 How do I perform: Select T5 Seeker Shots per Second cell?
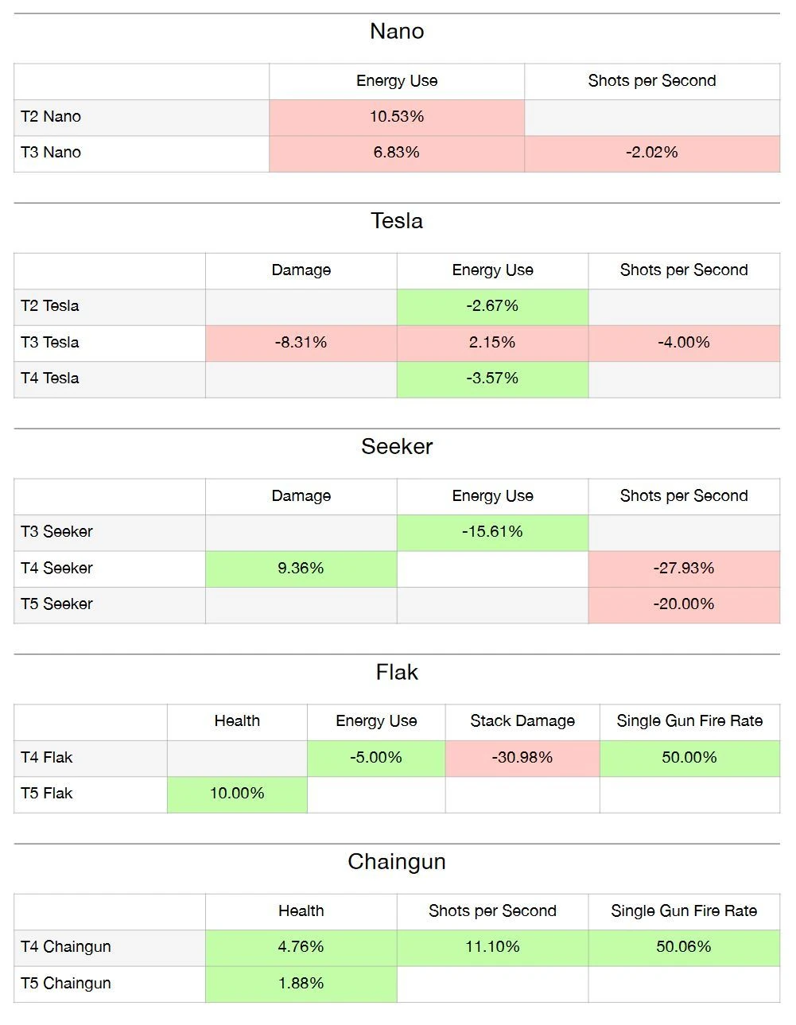tap(683, 604)
